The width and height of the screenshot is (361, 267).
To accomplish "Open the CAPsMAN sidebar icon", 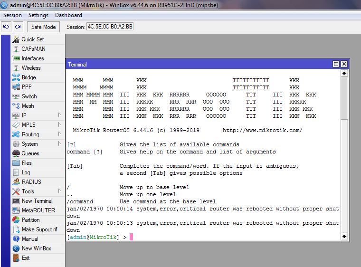I will click(16, 49).
